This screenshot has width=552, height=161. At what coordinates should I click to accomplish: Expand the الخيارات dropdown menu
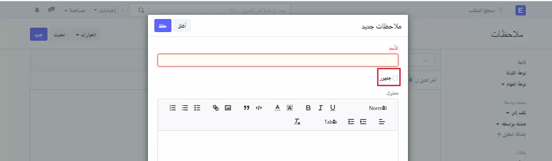click(x=86, y=35)
